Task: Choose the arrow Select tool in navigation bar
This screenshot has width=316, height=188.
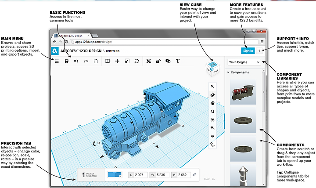Action: pyautogui.click(x=212, y=87)
